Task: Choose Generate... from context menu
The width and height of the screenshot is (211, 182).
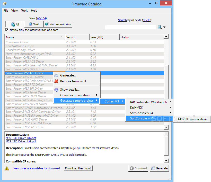Action: pyautogui.click(x=77, y=75)
